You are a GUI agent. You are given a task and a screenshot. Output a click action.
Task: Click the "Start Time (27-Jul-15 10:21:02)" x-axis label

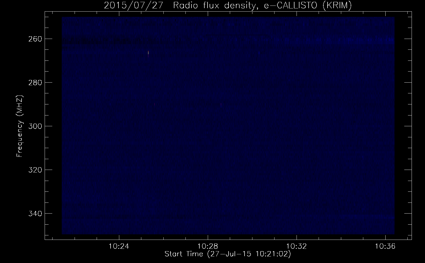228,254
